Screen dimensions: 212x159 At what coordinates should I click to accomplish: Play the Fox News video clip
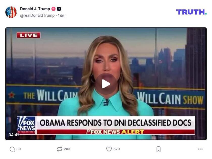coord(106,84)
